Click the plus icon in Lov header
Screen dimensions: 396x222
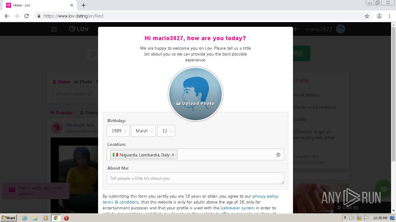(295, 29)
